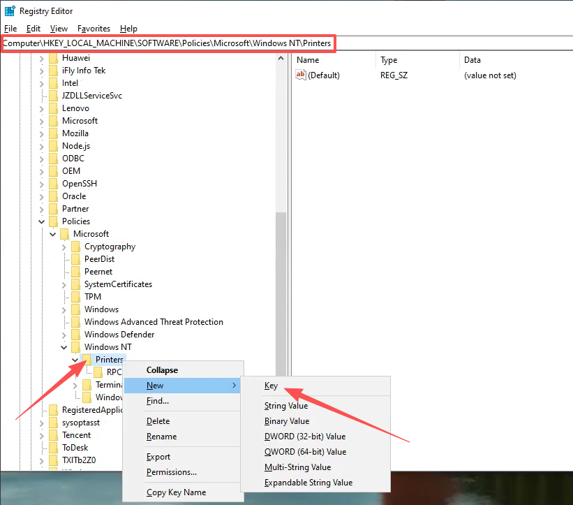Expand the Node.js key
Image resolution: width=573 pixels, height=505 pixels.
[x=41, y=146]
